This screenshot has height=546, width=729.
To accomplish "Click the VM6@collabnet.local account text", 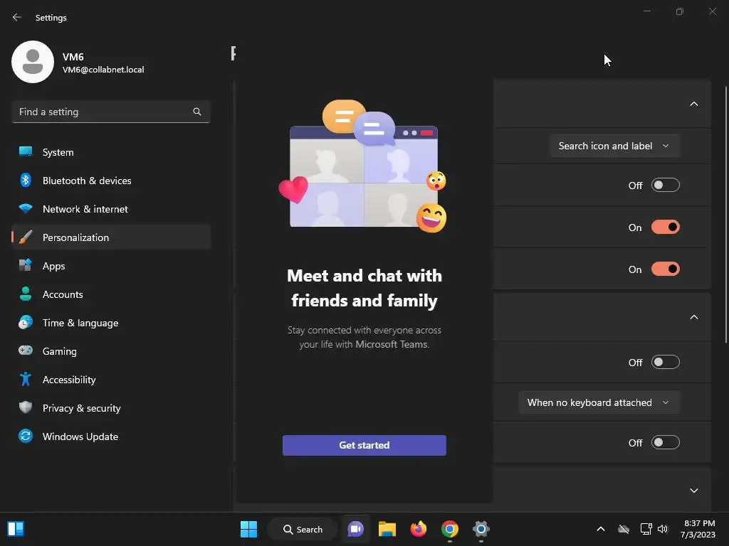I will (x=103, y=70).
